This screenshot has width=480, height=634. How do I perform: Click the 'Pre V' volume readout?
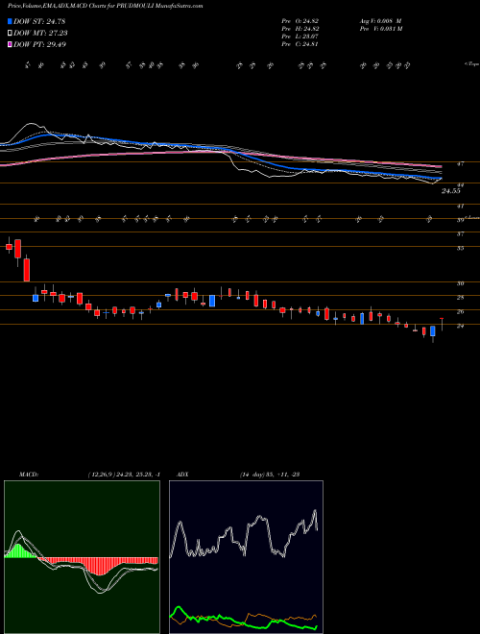[x=380, y=28]
